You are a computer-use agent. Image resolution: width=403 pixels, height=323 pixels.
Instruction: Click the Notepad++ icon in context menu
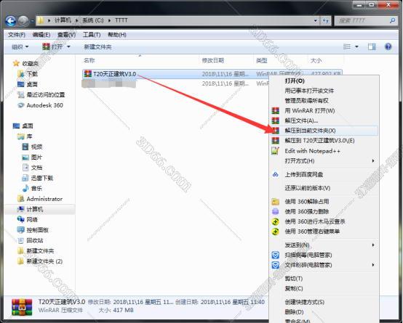tap(275, 151)
